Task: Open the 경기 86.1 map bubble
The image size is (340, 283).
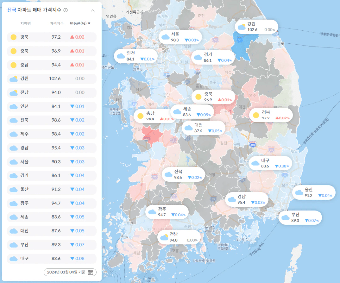Action: click(213, 57)
